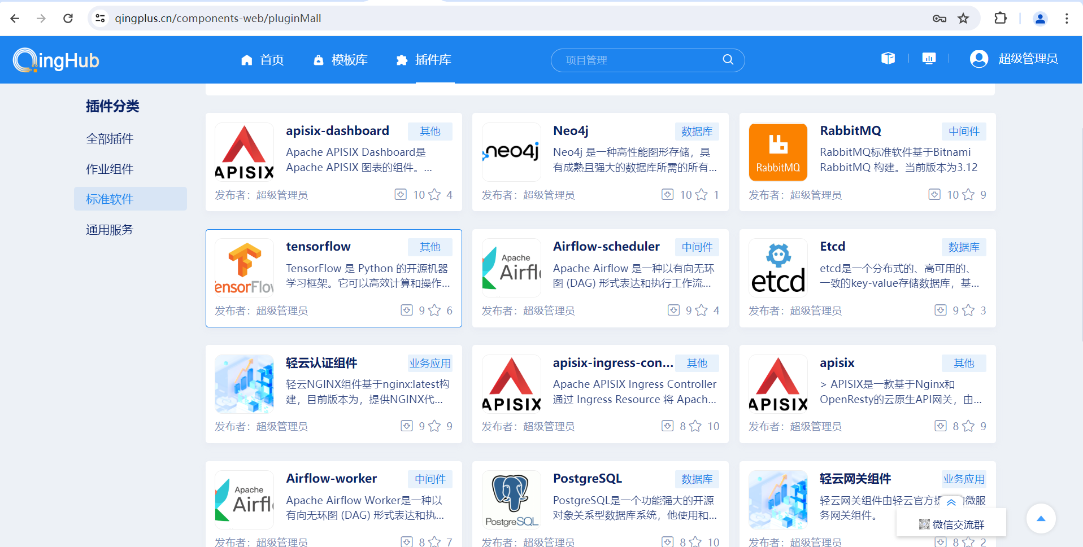
Task: Open the Airflow-scheduler plugin title
Action: (606, 247)
